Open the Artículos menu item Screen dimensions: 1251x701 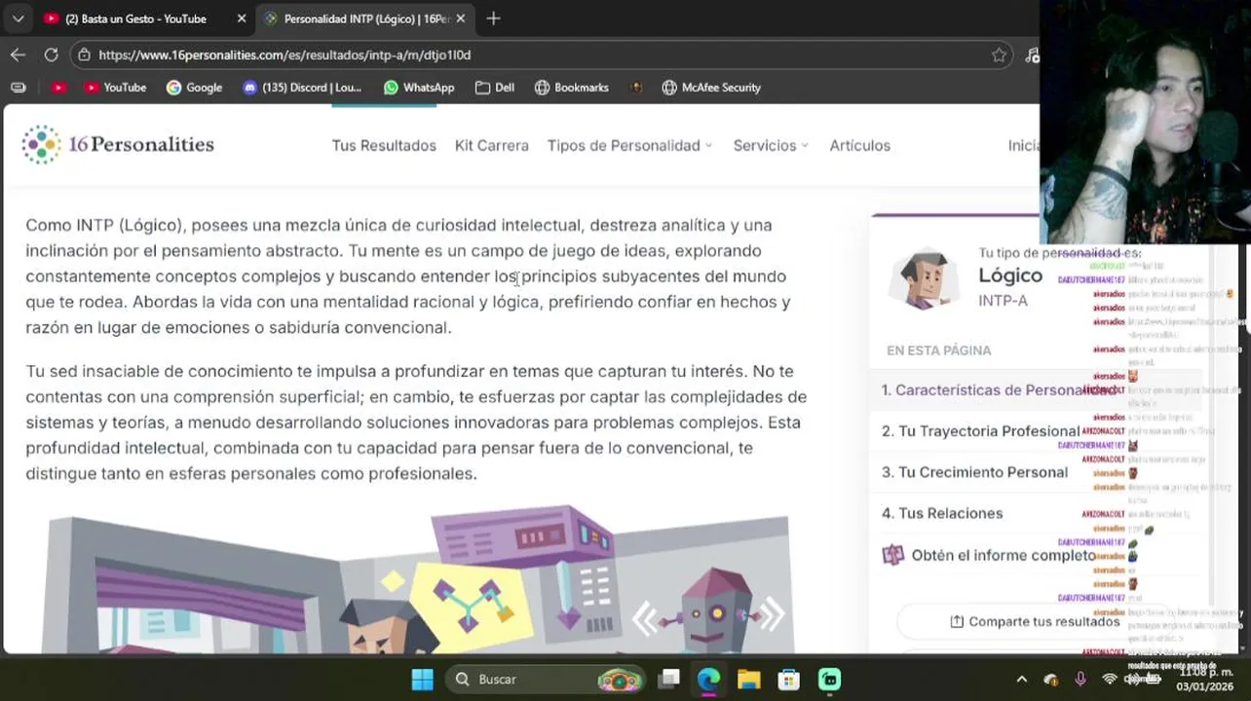pyautogui.click(x=859, y=145)
